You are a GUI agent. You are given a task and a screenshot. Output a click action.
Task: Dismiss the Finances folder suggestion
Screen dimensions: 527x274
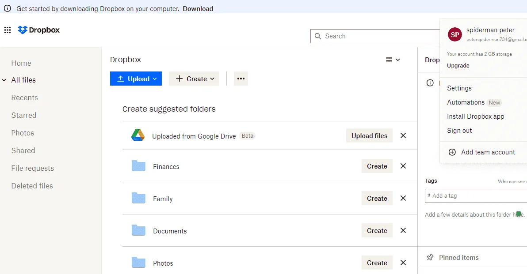point(403,166)
